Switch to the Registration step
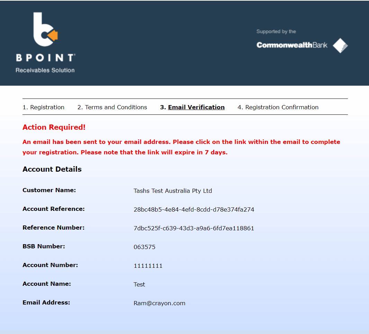 click(x=43, y=107)
